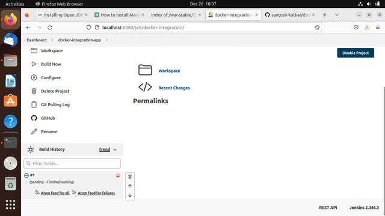Open Firefox downloads panel
Viewport: 385px width, 216px height.
coord(366,28)
